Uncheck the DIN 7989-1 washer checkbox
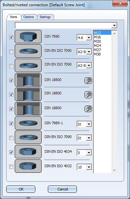The image size is (130, 199). [x=11, y=123]
